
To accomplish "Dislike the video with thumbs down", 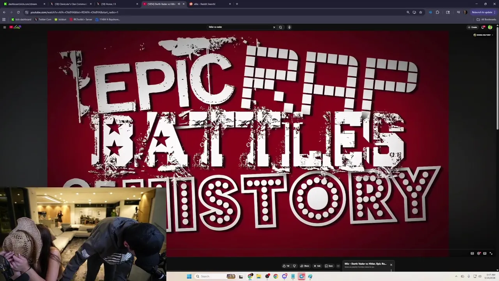I will click(294, 266).
